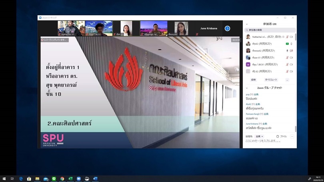Click the camera icon in Nuttachai sri's row
324x182 pixels.
291,37
